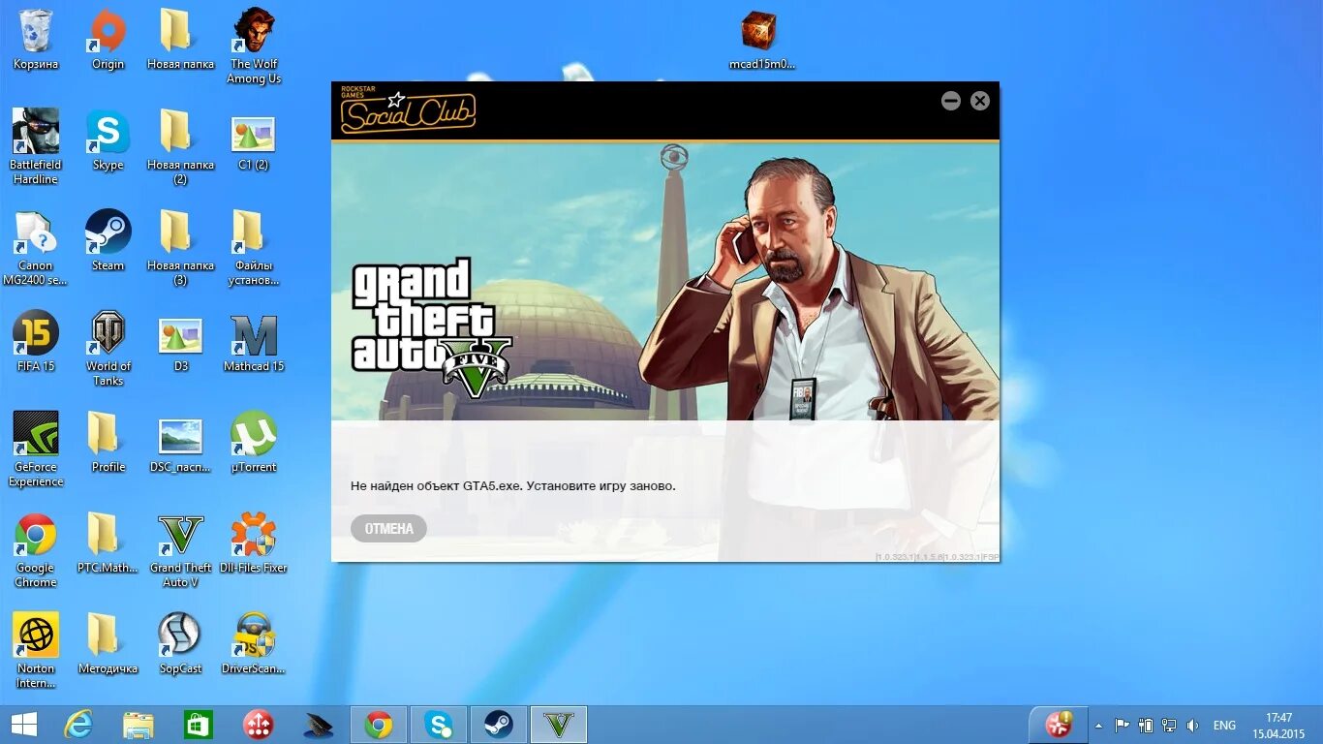Open the network tray icon
This screenshot has width=1323, height=744.
(x=1169, y=725)
